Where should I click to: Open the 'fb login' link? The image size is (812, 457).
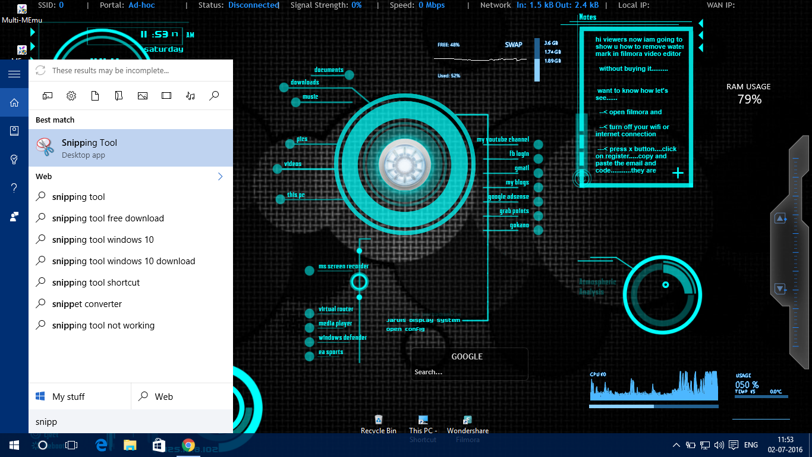pos(519,154)
